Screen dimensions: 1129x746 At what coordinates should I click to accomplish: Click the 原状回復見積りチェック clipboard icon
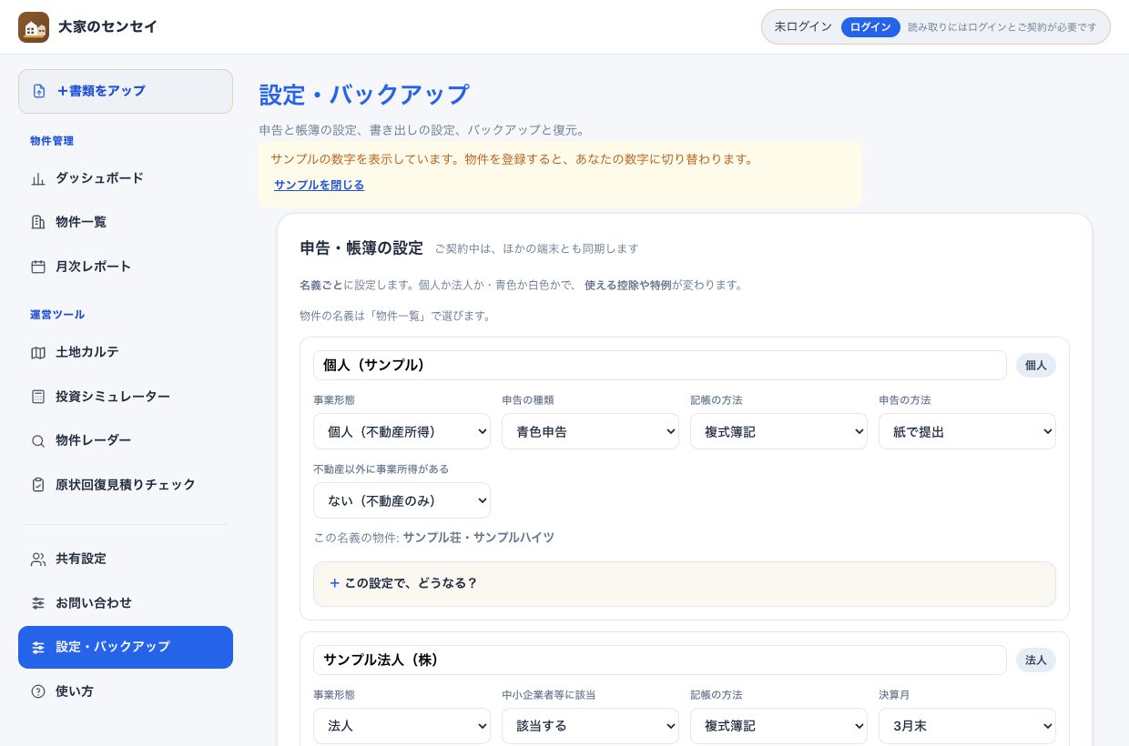point(38,485)
